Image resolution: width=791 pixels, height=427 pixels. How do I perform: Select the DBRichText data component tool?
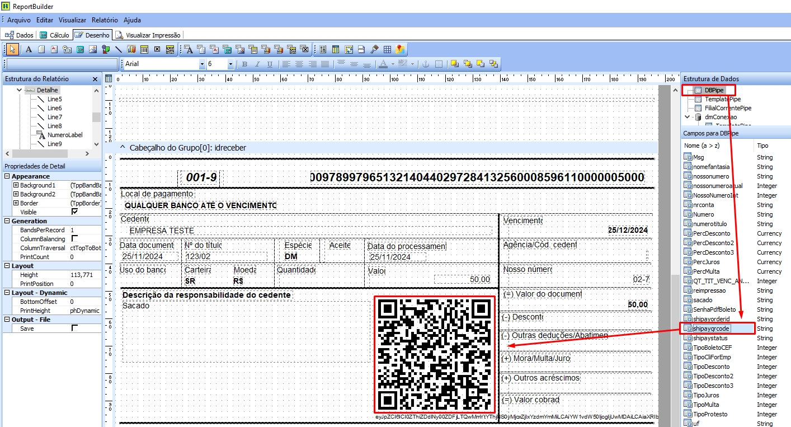tap(214, 49)
